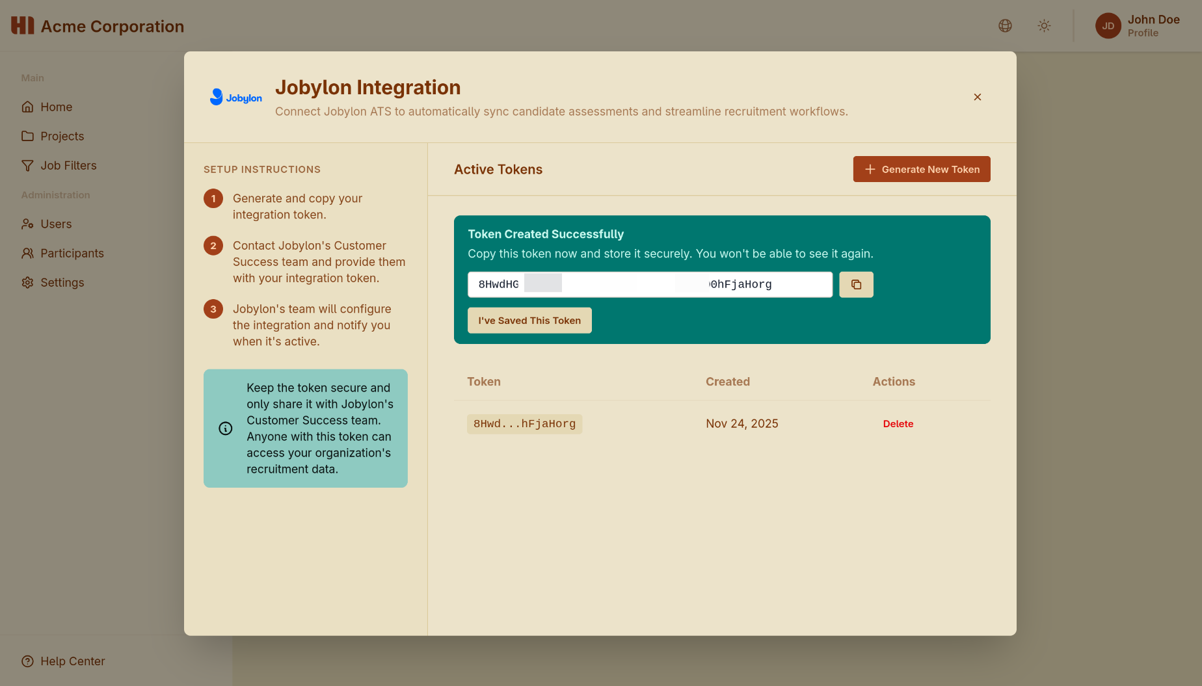This screenshot has width=1202, height=686.
Task: Open the Participants section
Action: (72, 254)
